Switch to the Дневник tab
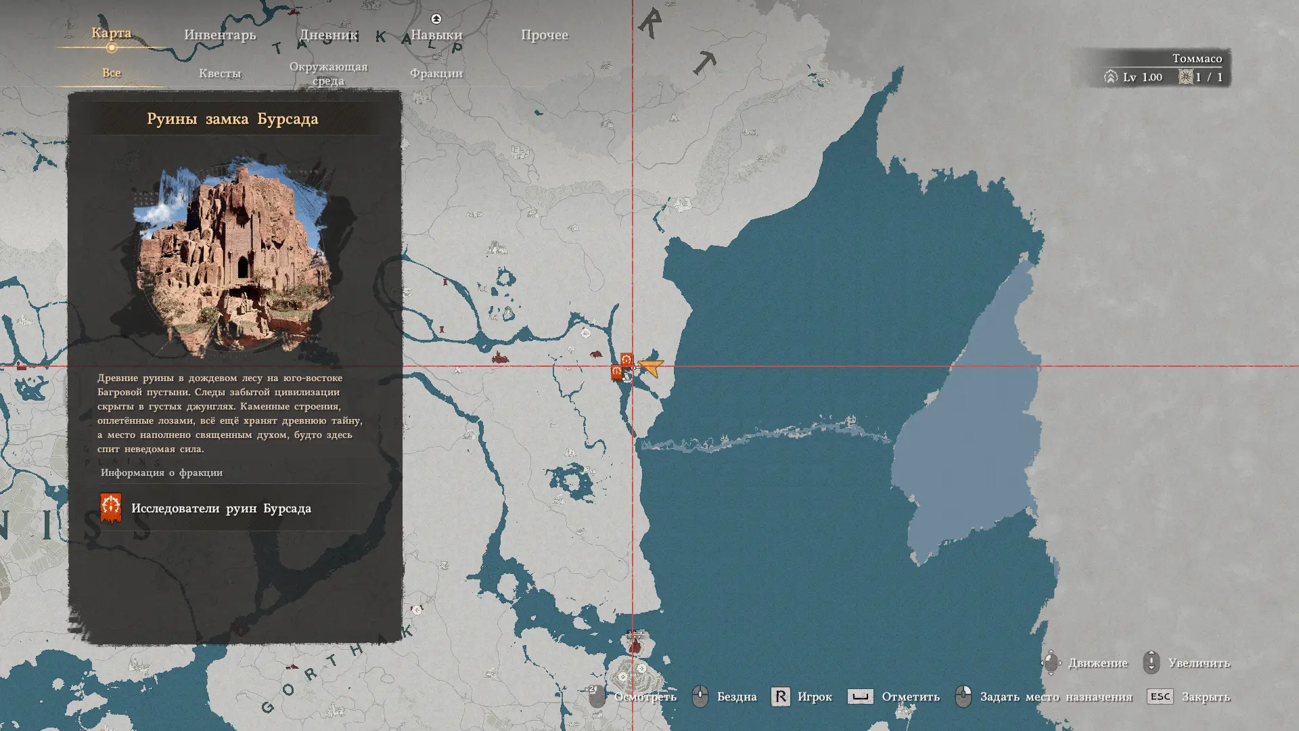The width and height of the screenshot is (1299, 731). point(328,35)
